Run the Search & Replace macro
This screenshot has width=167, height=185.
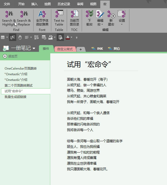24,18
